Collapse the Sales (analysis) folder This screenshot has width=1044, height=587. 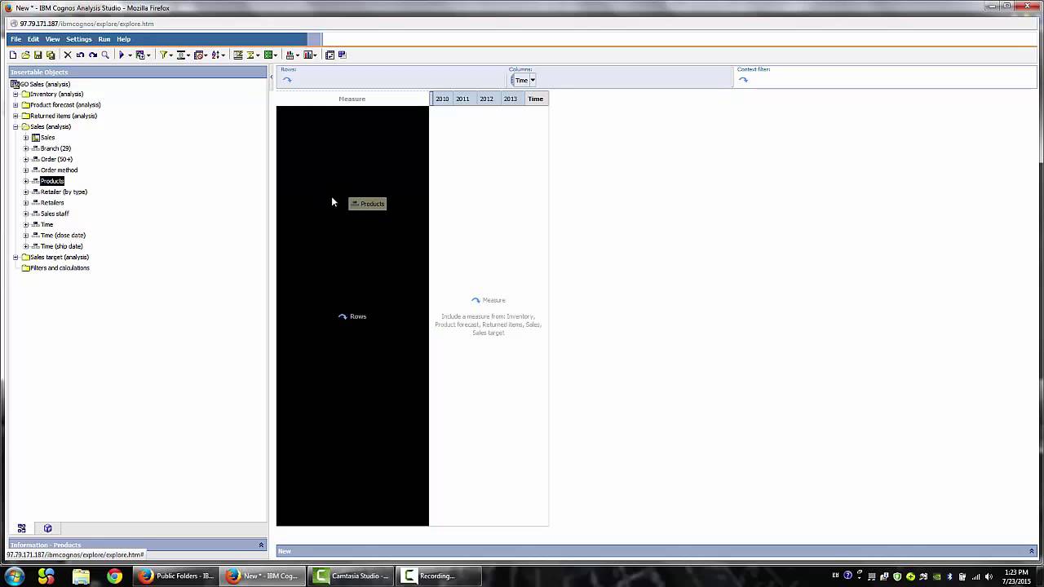(x=15, y=127)
